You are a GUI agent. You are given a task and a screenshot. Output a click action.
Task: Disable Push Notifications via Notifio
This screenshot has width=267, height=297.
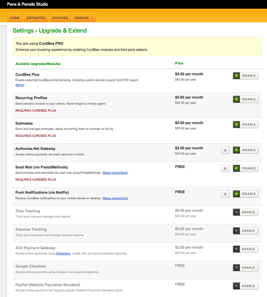[x=245, y=194]
